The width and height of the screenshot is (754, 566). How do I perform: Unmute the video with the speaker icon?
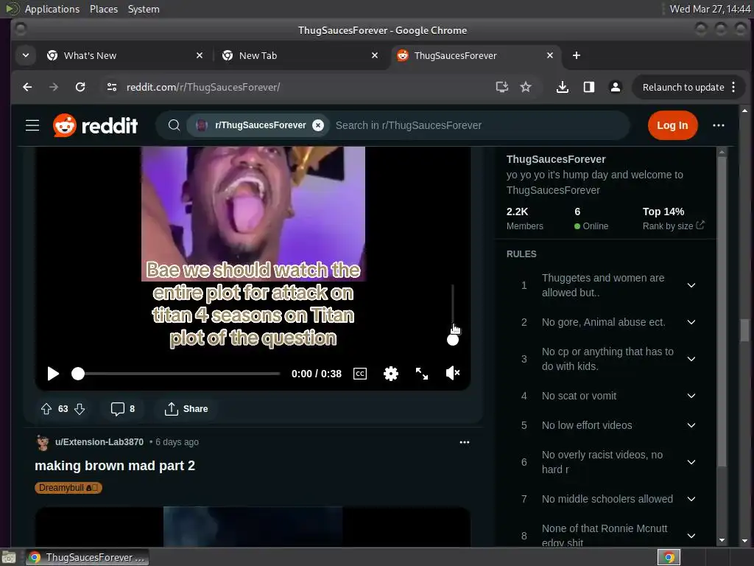(x=453, y=373)
